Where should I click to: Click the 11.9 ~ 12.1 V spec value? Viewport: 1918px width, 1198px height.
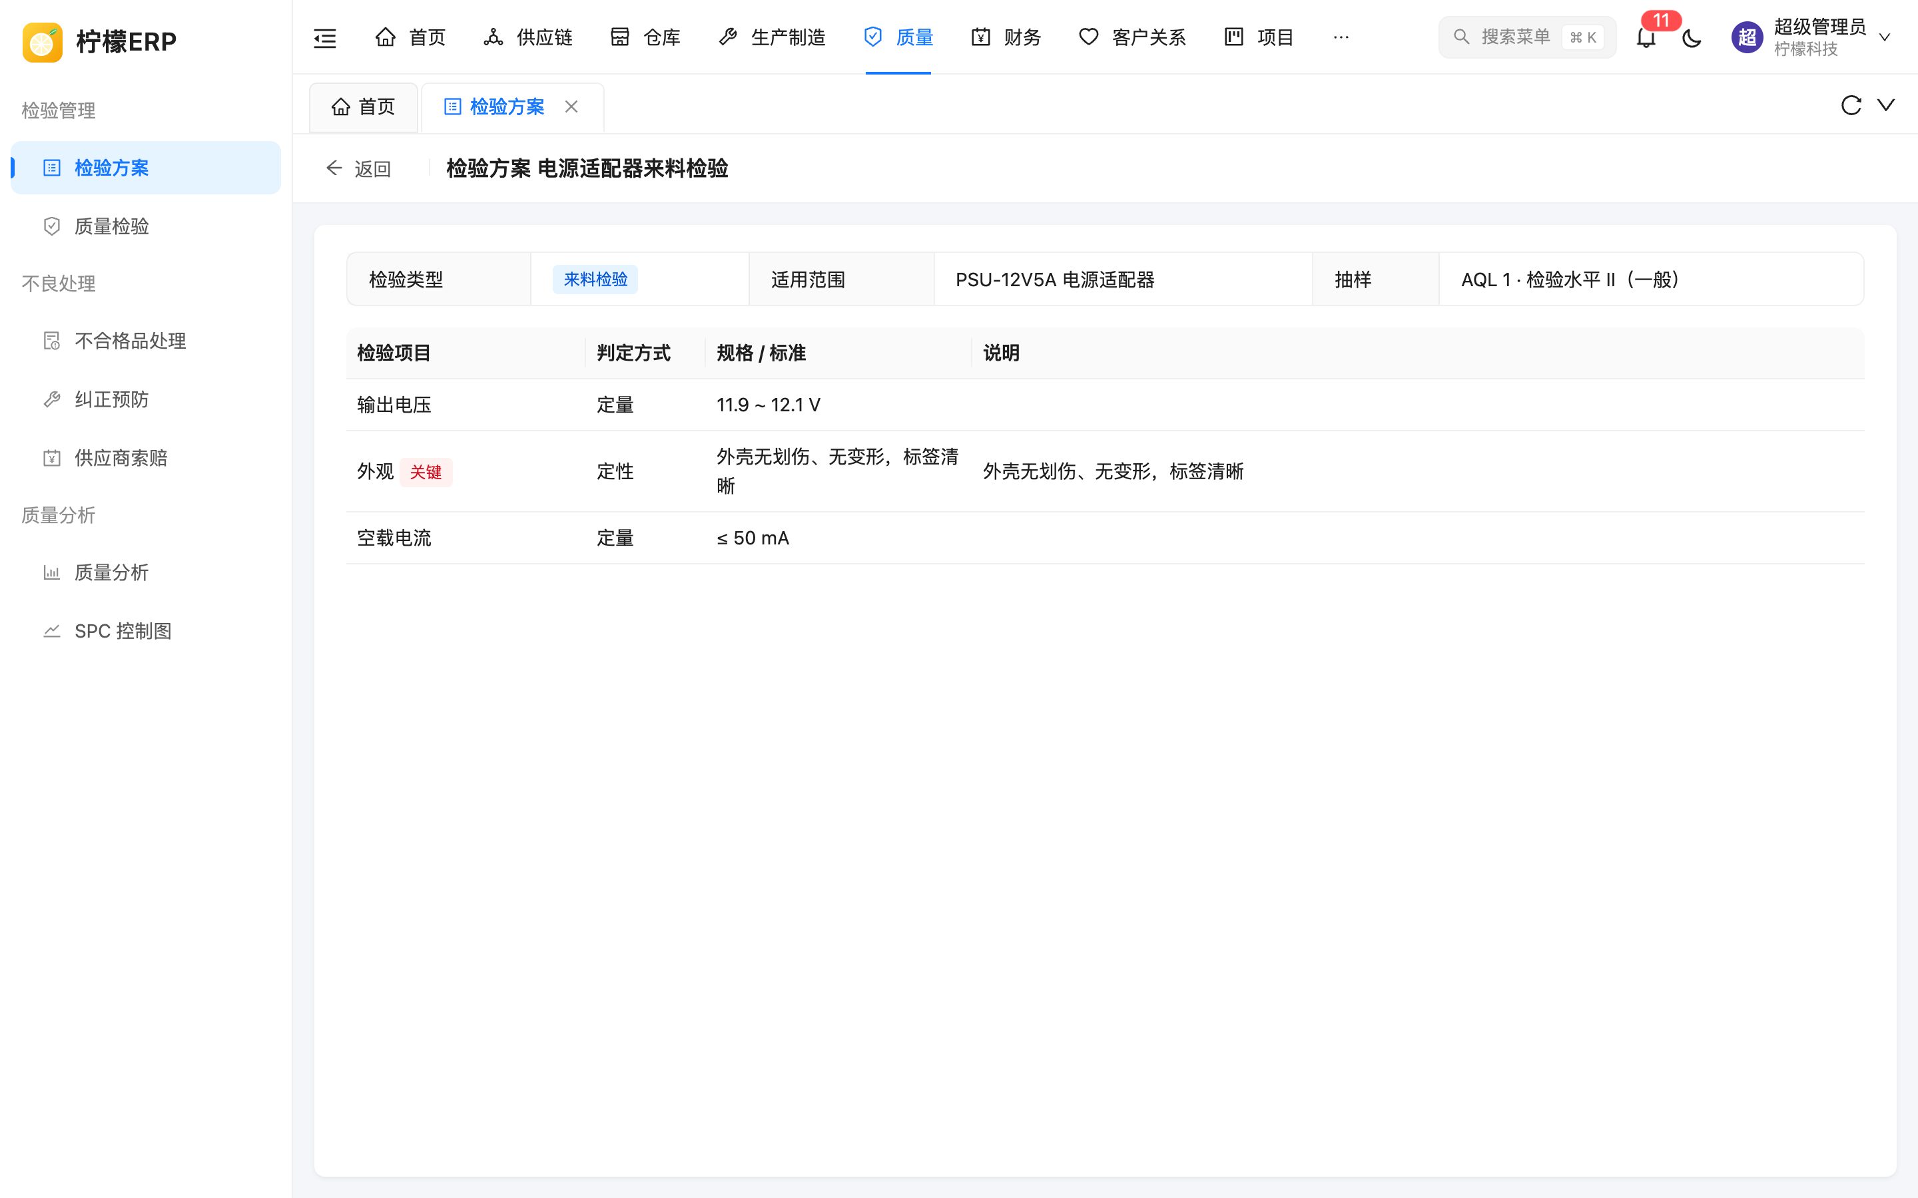(768, 405)
